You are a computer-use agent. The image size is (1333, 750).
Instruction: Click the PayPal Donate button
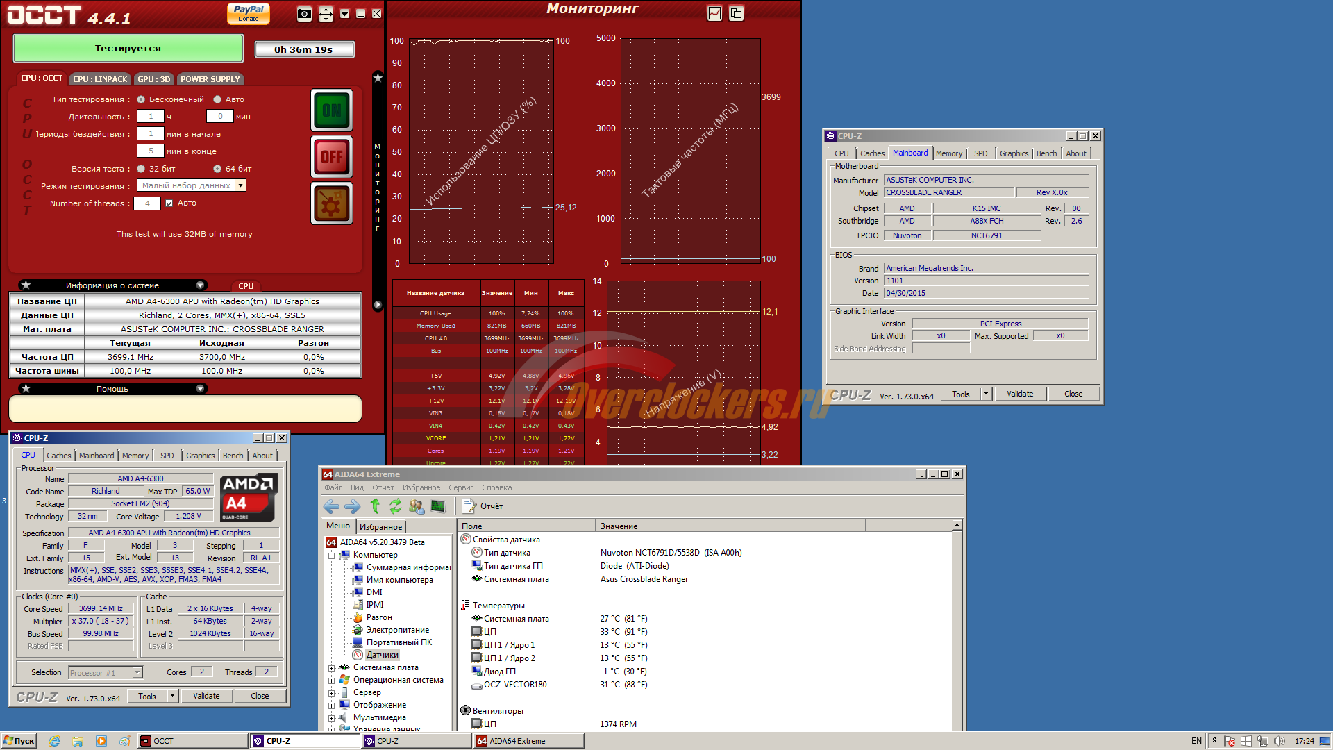(x=248, y=13)
